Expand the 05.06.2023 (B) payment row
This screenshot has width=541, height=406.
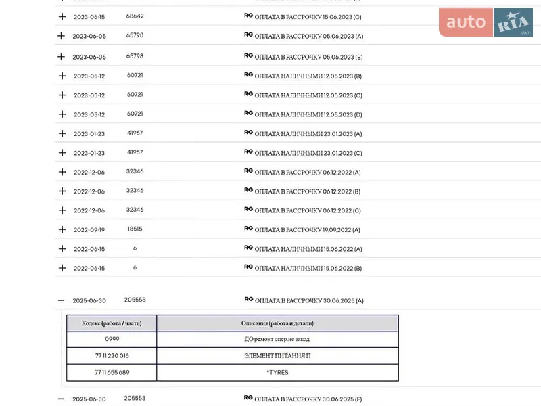[61, 57]
